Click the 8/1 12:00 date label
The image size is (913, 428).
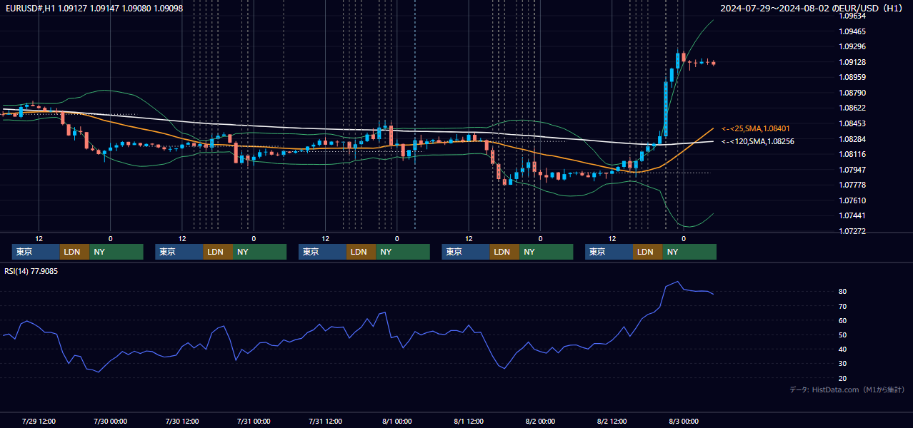[x=469, y=421]
